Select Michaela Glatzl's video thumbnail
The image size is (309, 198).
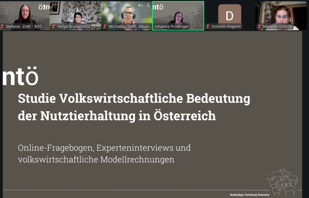127,16
